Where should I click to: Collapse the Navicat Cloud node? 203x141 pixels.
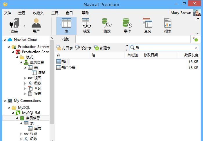coord(5,40)
